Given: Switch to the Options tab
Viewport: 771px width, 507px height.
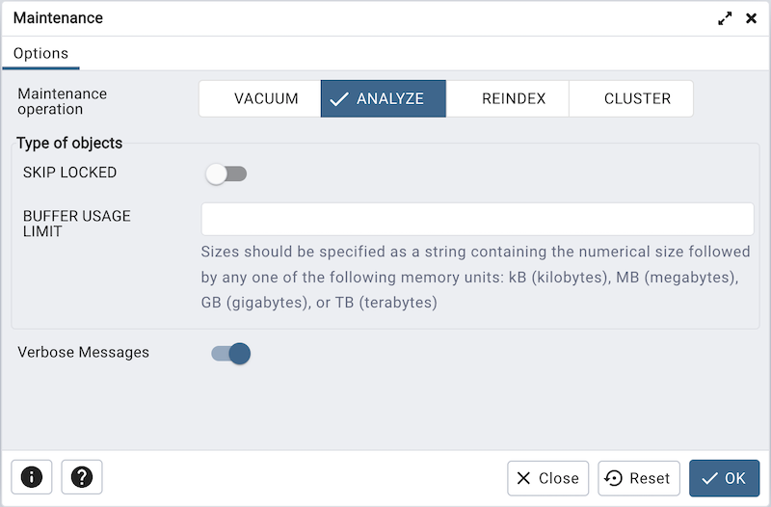Looking at the screenshot, I should click(40, 54).
